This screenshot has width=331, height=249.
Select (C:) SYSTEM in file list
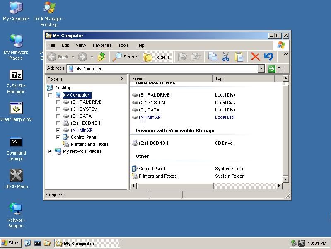point(152,102)
